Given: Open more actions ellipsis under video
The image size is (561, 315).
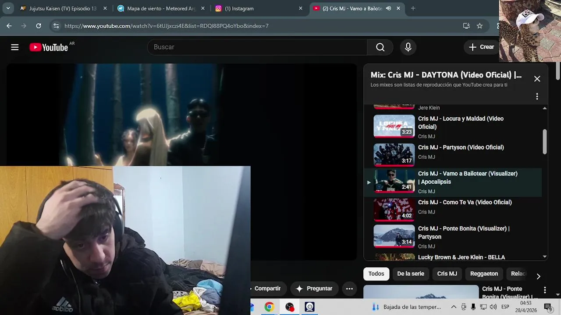Looking at the screenshot, I should [349, 289].
